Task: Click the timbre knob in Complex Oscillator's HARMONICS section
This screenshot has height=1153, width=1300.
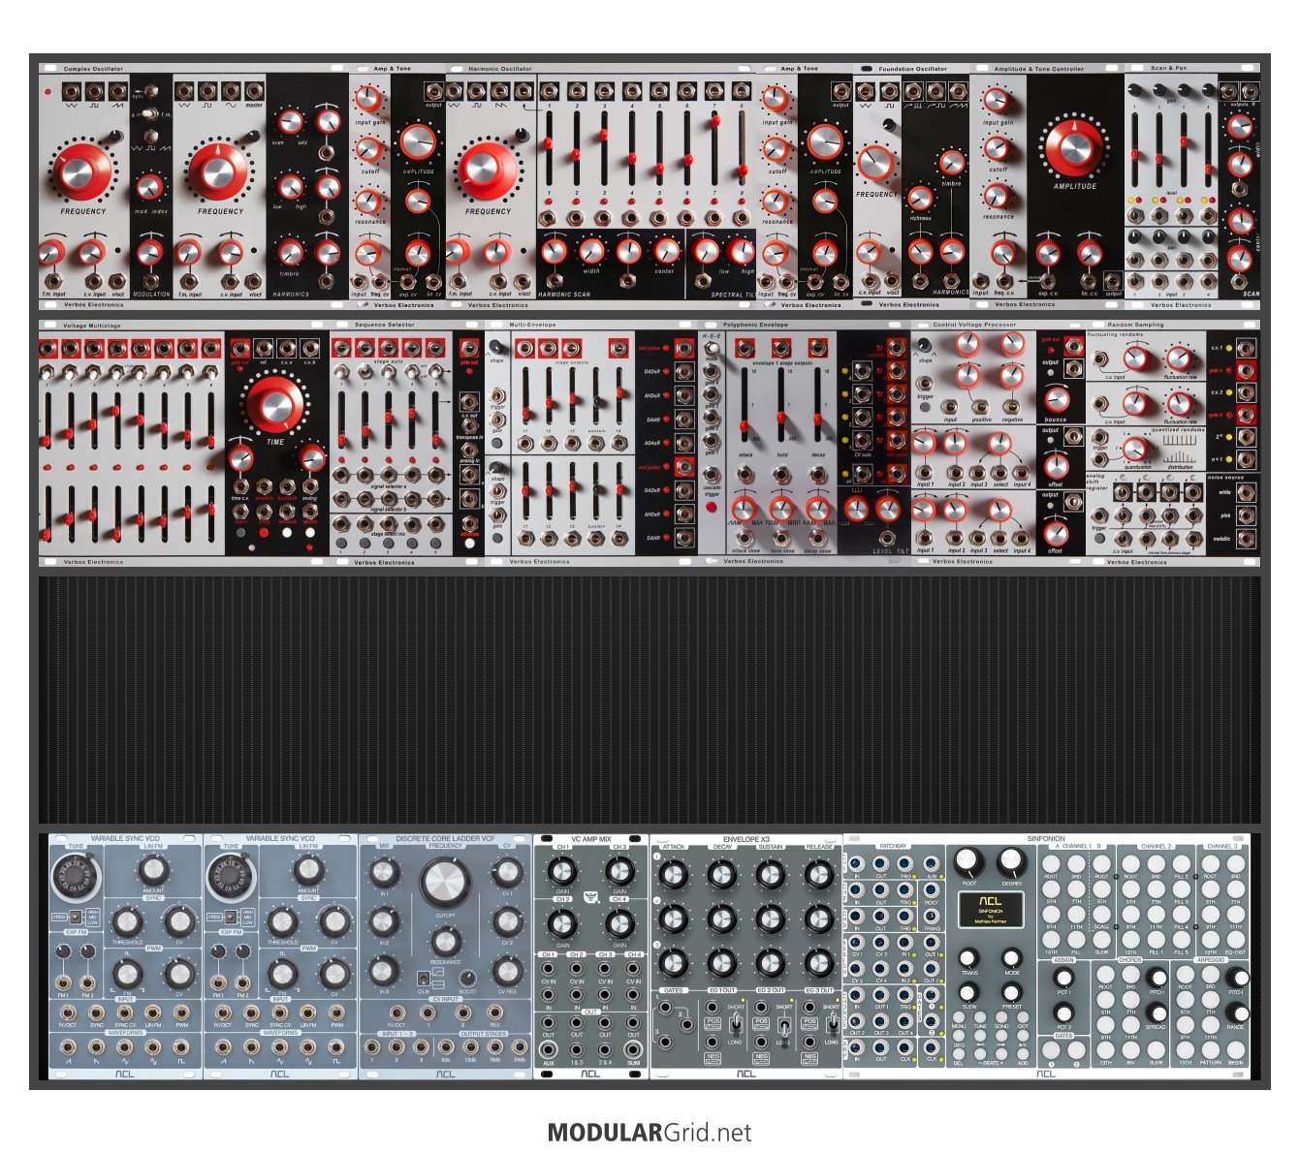Action: [x=289, y=252]
